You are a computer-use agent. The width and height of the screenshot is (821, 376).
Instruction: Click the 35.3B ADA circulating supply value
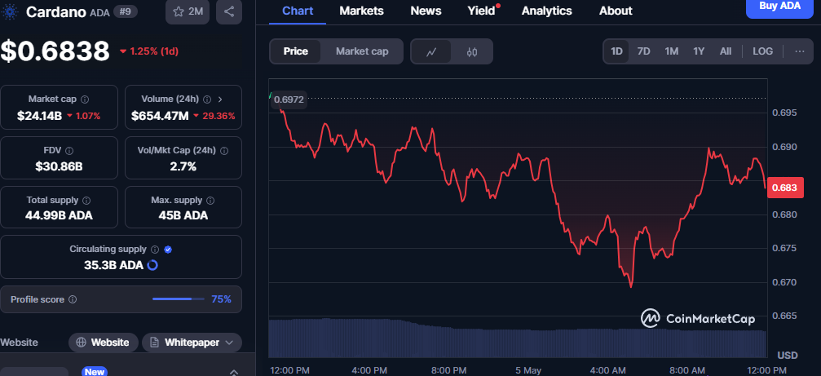tap(113, 265)
